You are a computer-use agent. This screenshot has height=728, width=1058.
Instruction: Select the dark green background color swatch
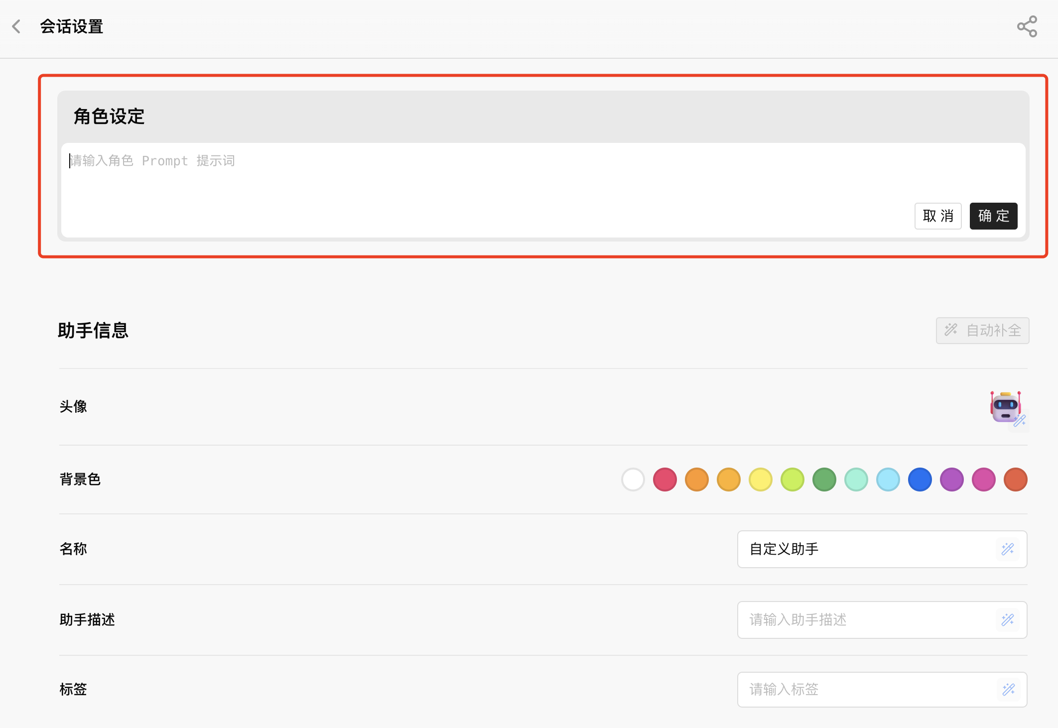point(824,480)
